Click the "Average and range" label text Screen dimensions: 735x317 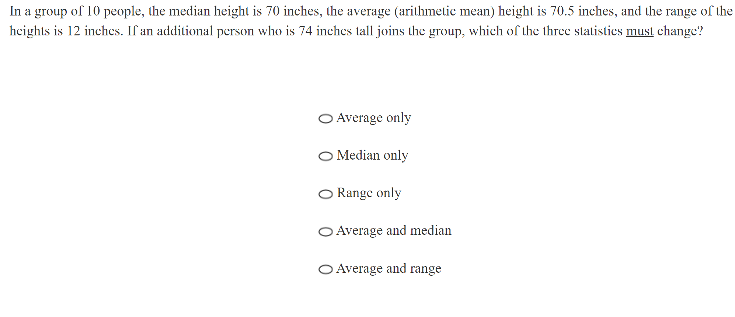click(389, 269)
